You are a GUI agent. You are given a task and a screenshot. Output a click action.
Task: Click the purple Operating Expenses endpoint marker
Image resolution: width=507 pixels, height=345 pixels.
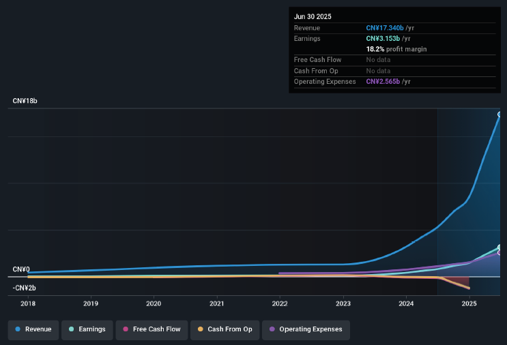click(x=499, y=253)
